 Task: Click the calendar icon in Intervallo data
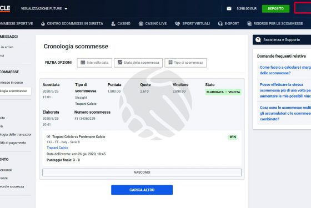(x=83, y=62)
